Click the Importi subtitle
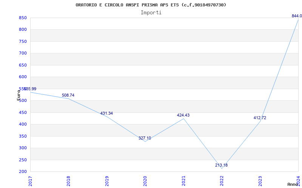 click(151, 13)
